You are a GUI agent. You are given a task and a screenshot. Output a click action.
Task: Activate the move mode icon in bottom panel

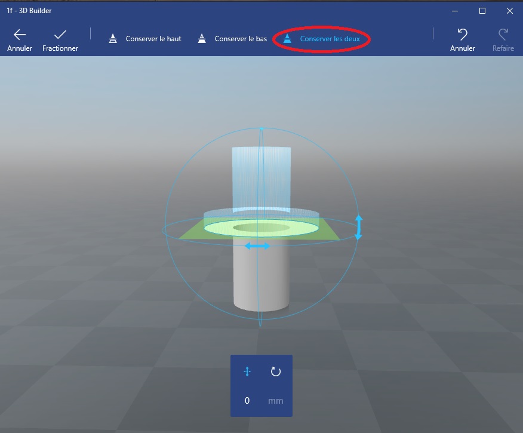[247, 371]
